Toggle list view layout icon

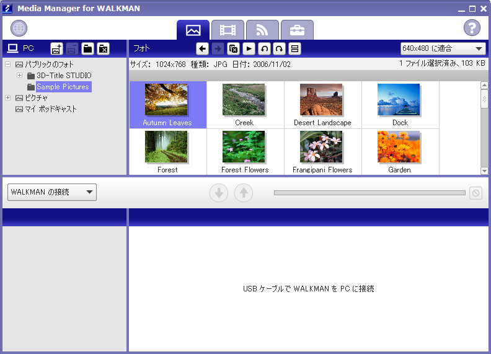click(x=294, y=48)
